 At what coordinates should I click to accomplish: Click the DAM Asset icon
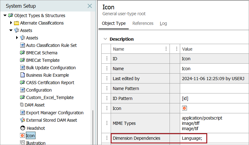tap(22, 105)
